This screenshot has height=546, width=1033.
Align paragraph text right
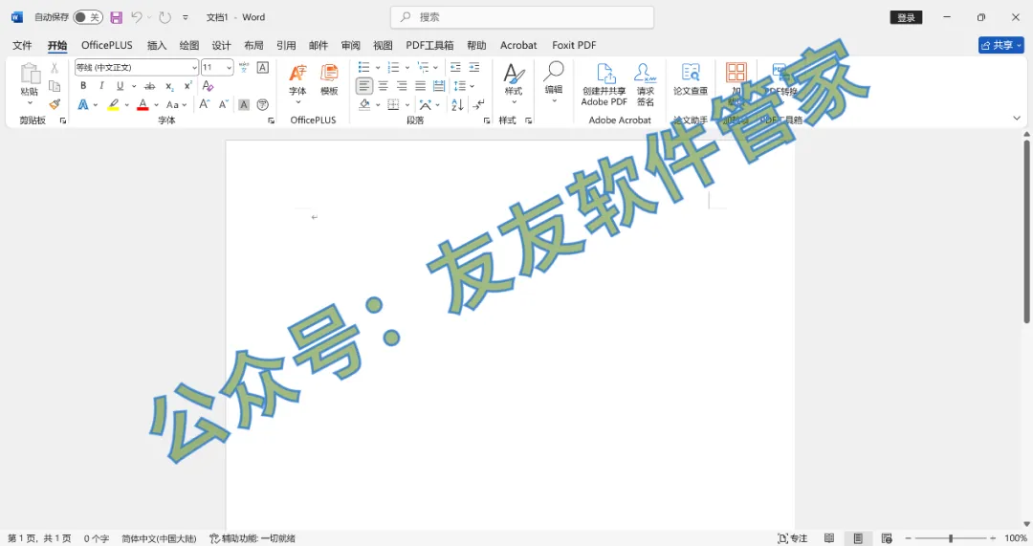coord(401,86)
